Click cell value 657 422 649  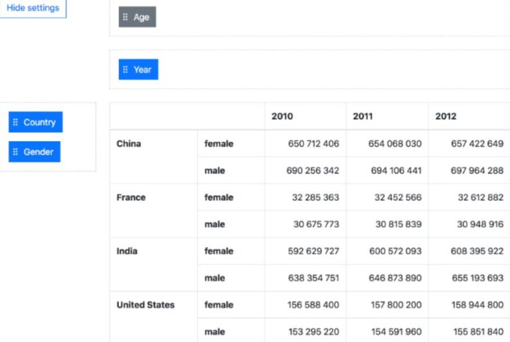477,143
